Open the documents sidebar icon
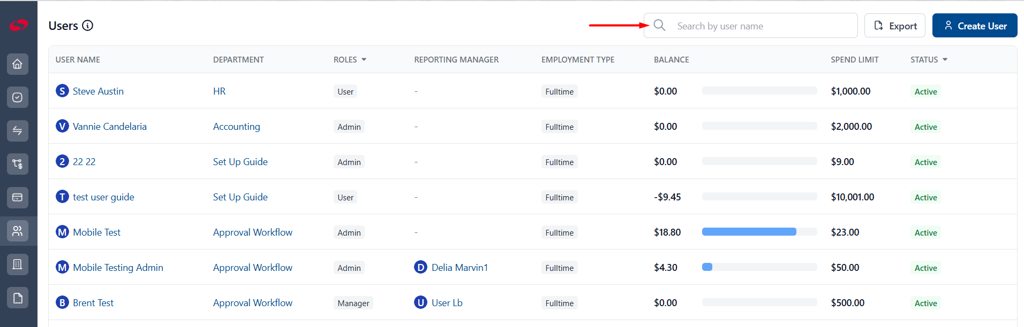Screen dimensions: 1024x327 click(x=18, y=298)
